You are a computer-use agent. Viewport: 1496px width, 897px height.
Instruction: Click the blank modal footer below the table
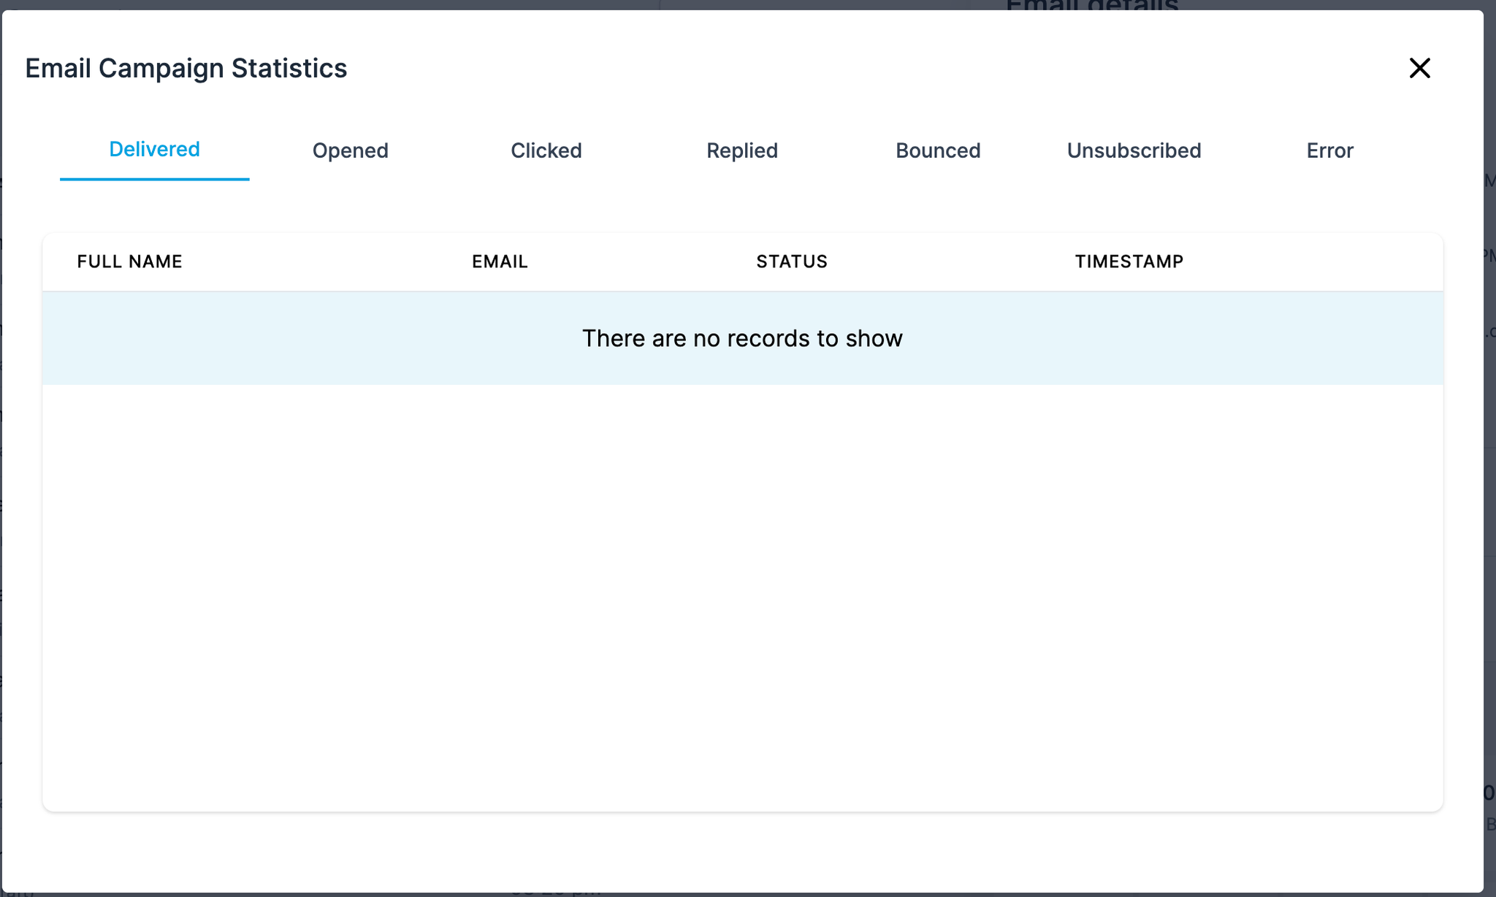pos(741,851)
